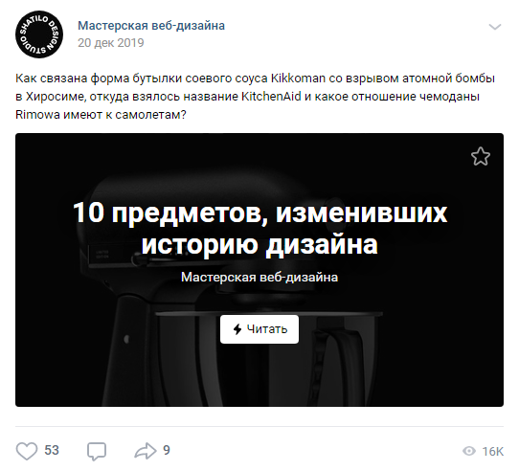Viewport: 519px width, 471px height.
Task: Click the Rimowa line in the post text
Action: click(x=101, y=115)
